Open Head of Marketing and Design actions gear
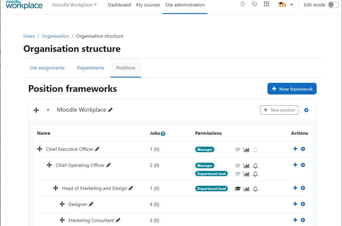 click(303, 188)
